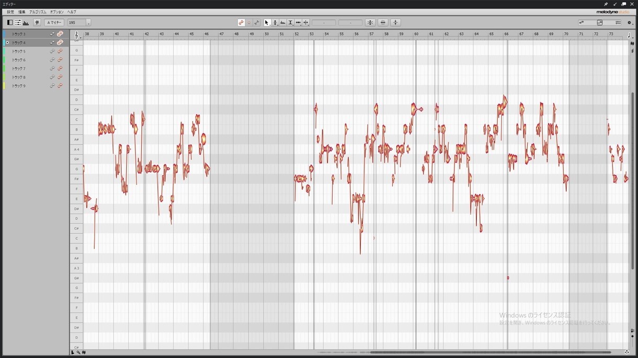638x358 pixels.
Task: Click the tempo field showing 195
Action: click(x=76, y=22)
